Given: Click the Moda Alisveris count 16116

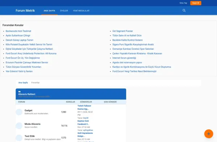Looking at the screenshot, I should point(64,125).
